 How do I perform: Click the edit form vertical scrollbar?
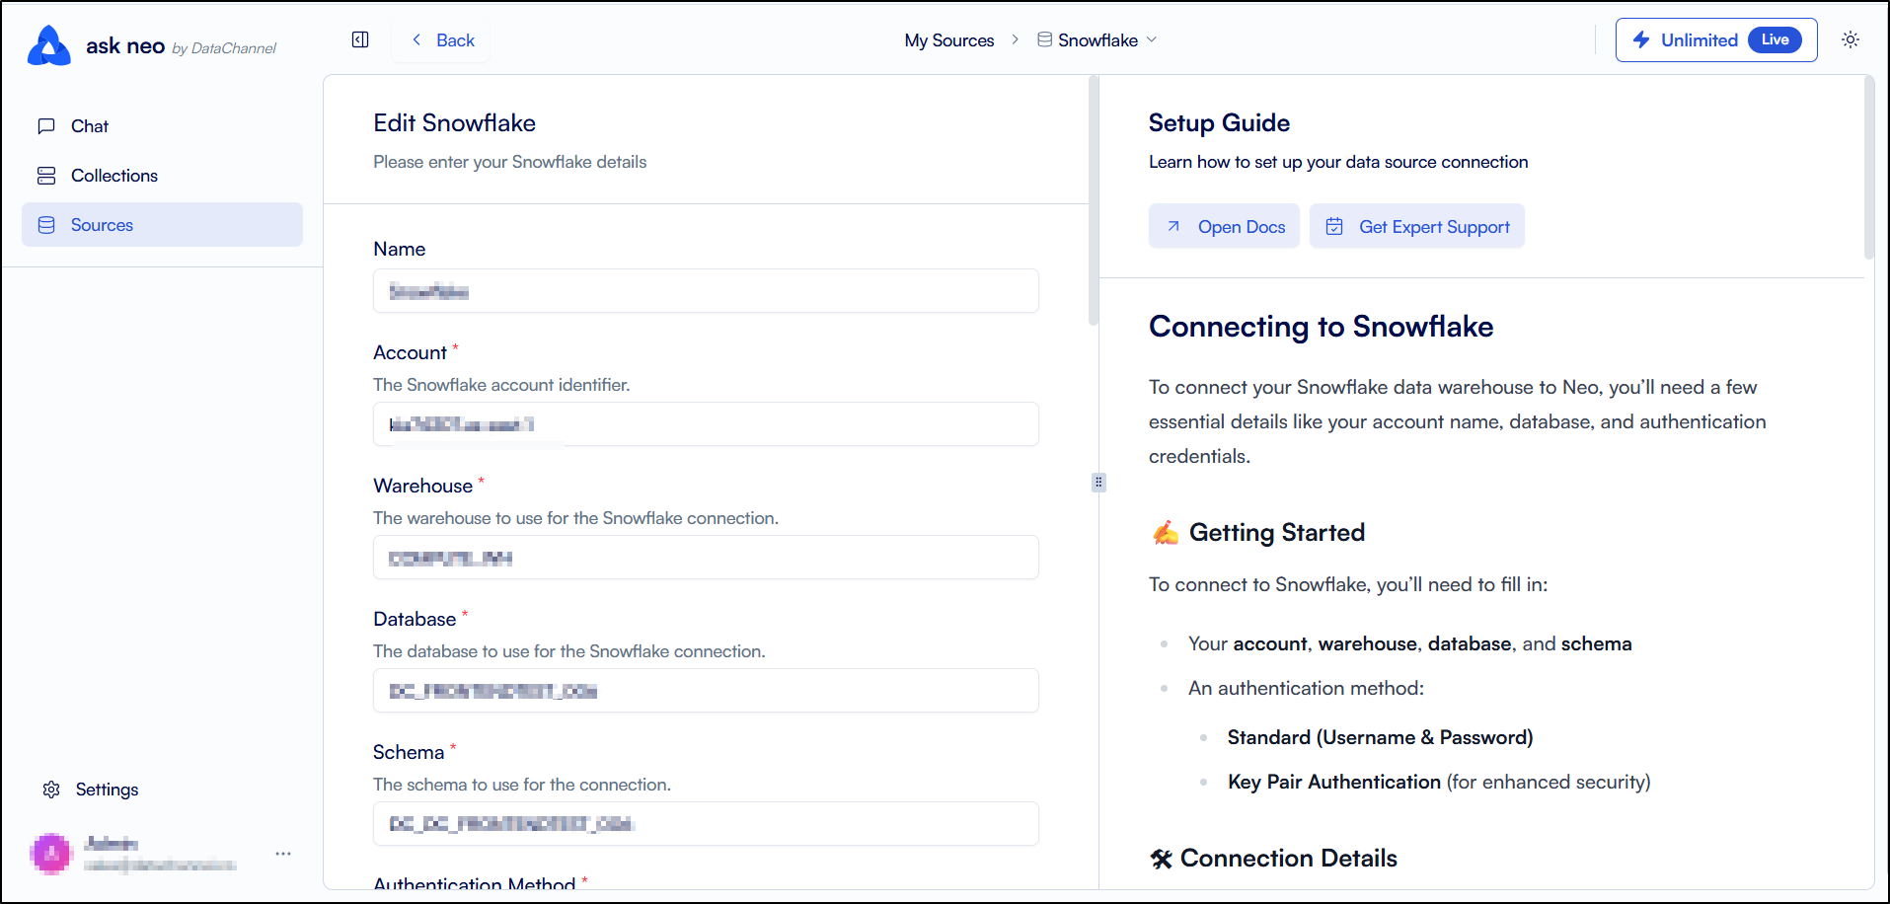1093,200
